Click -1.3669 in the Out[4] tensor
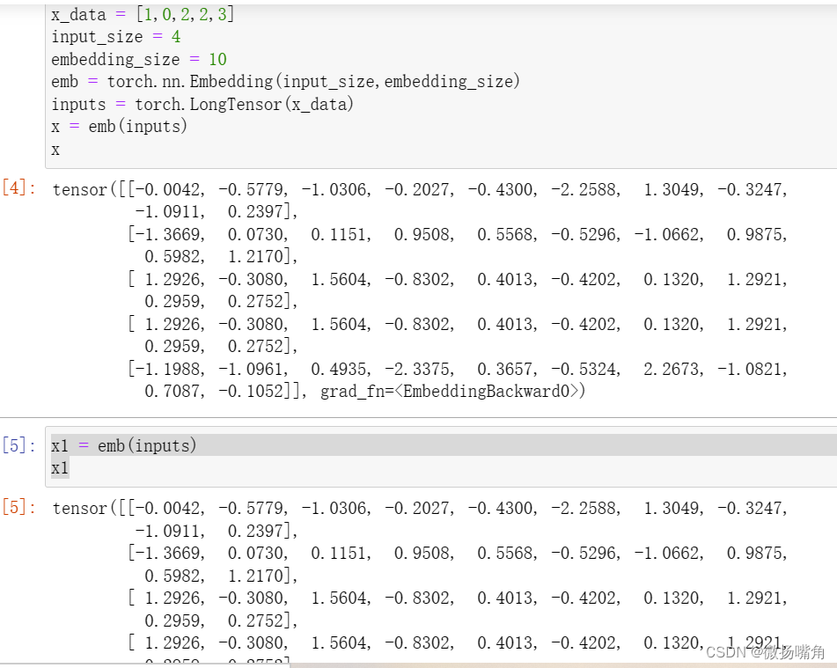The height and width of the screenshot is (668, 837). pyautogui.click(x=170, y=234)
